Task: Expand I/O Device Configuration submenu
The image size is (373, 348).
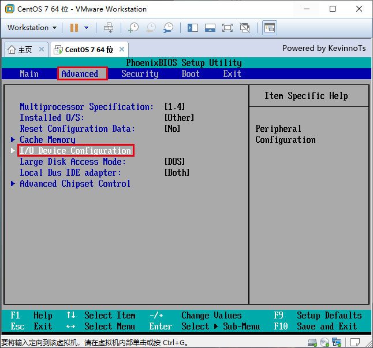Action: [x=75, y=150]
